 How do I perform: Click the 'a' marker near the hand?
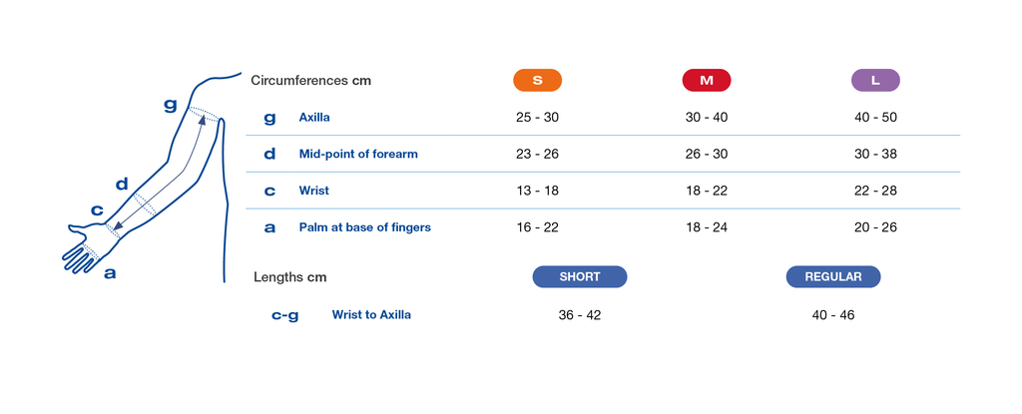click(x=110, y=273)
